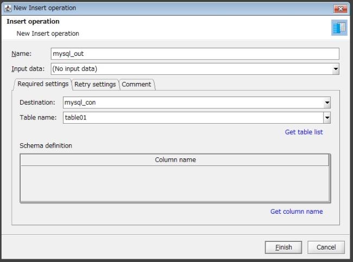Image resolution: width=353 pixels, height=262 pixels.
Task: Click the Java application icon in title bar
Action: tap(8, 8)
